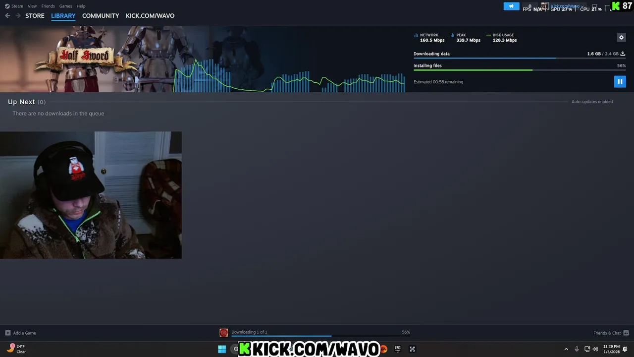Go forward with the right arrow
The image size is (634, 357).
[x=18, y=16]
